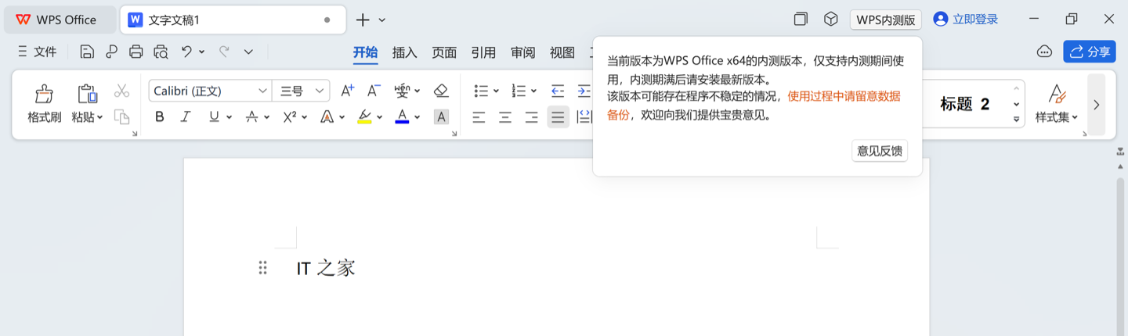The height and width of the screenshot is (336, 1128).
Task: Click the WPS内测版 button
Action: [886, 20]
